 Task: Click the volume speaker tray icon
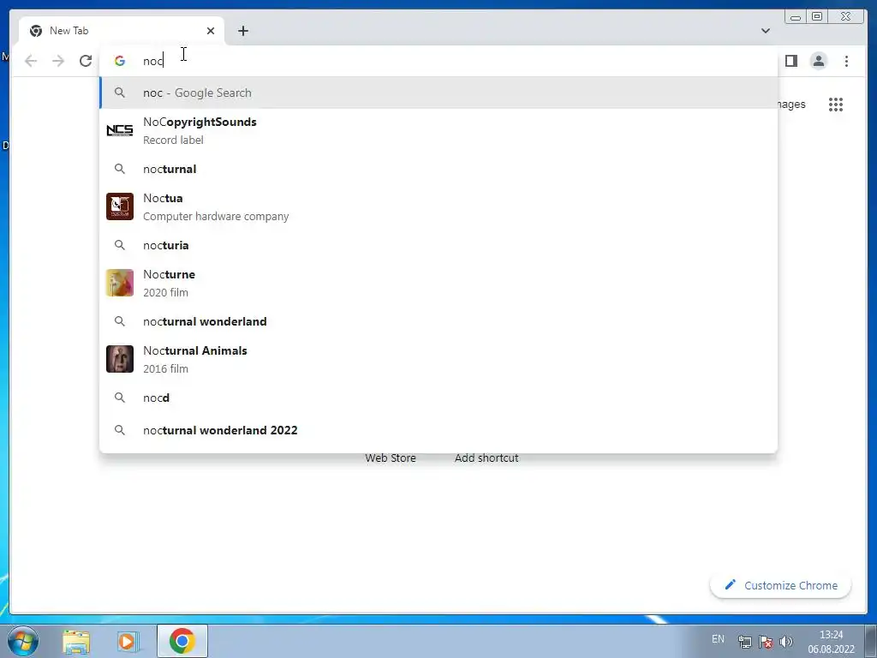coord(786,642)
